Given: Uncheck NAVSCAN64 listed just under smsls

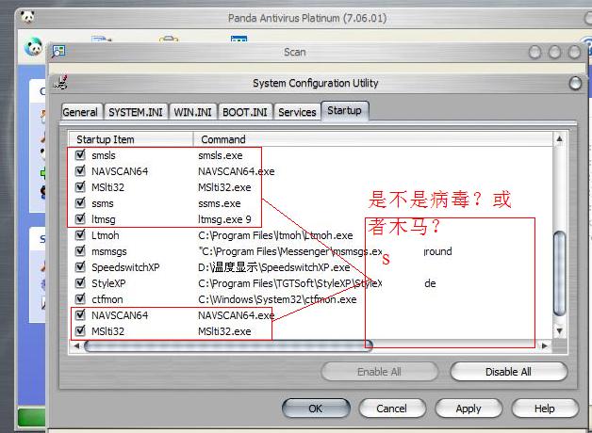Looking at the screenshot, I should [x=80, y=170].
